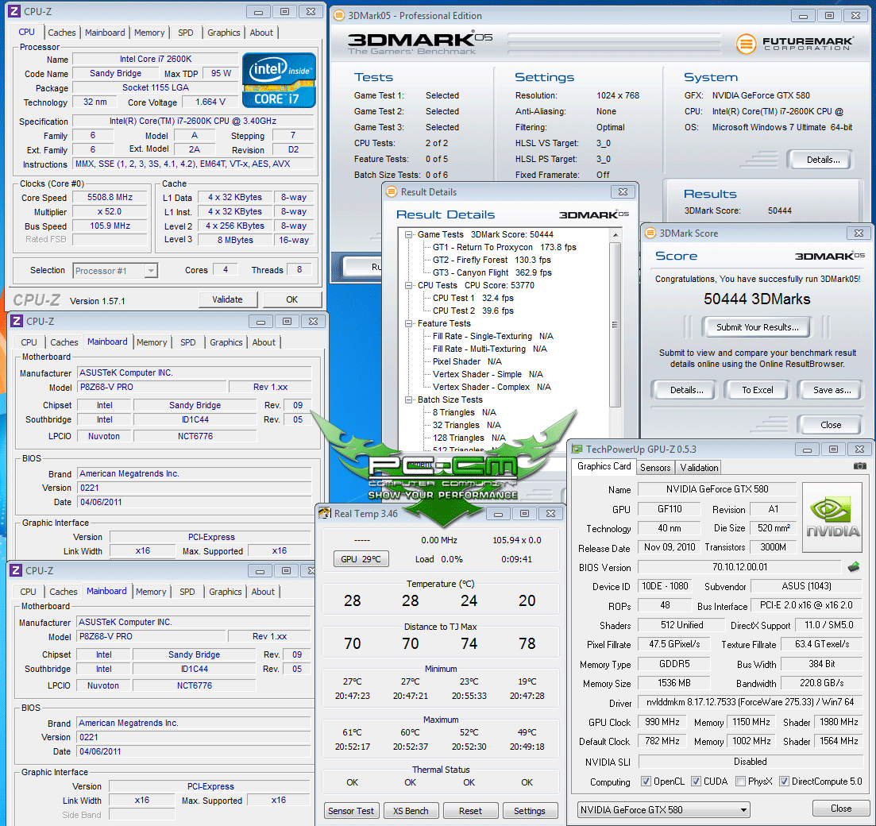Click the Result Details vertical scrollbar thumb
876x826 pixels.
[615, 325]
